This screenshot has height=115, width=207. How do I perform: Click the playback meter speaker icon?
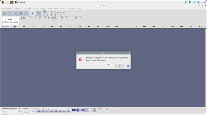[x=53, y=18]
